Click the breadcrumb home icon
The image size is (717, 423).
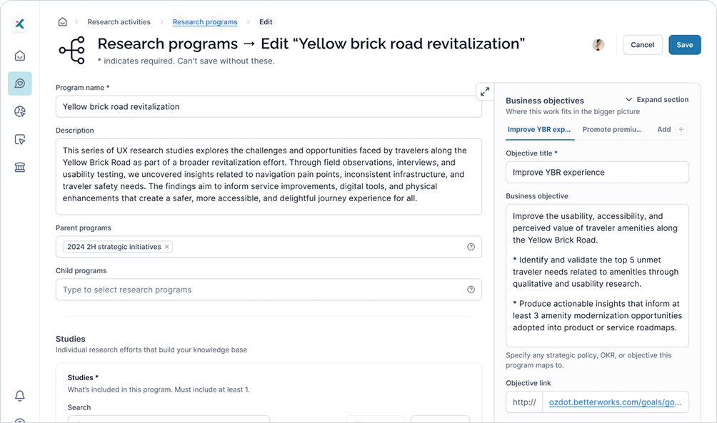63,22
